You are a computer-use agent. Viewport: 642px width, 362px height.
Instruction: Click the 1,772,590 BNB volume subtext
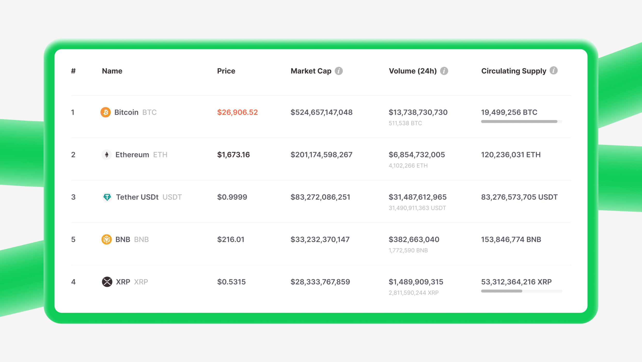point(408,250)
